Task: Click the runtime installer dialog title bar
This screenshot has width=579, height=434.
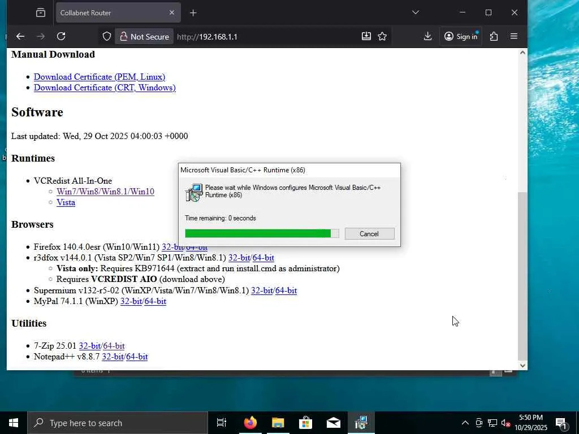Action: point(289,170)
